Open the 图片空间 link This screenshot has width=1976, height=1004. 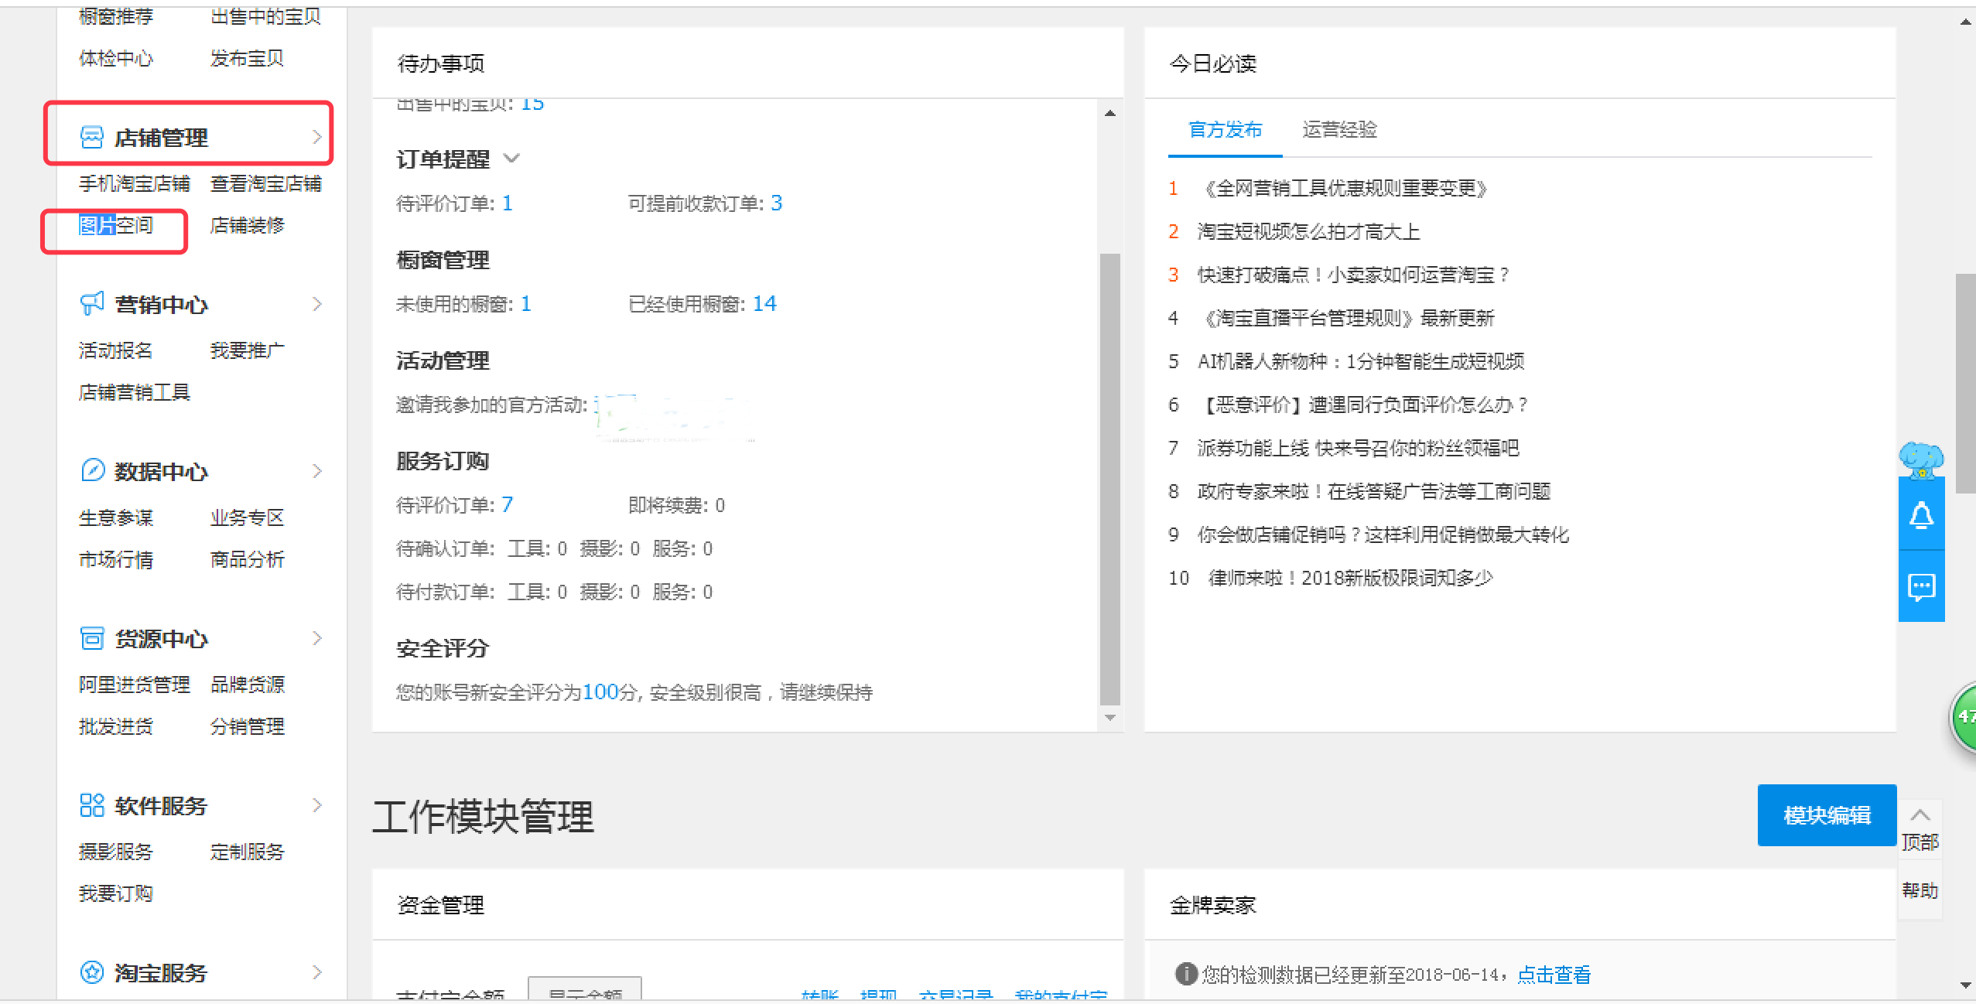116,225
